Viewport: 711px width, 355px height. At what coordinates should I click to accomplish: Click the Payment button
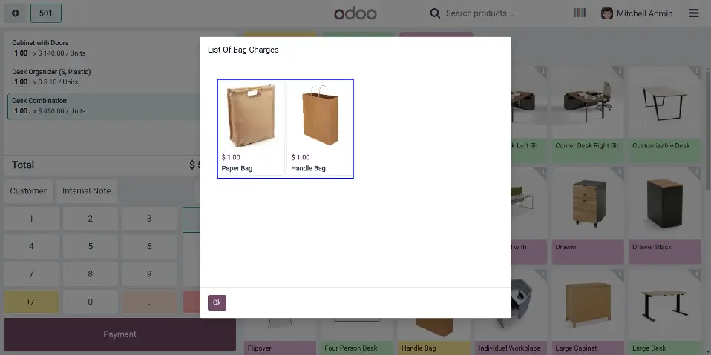coord(119,334)
